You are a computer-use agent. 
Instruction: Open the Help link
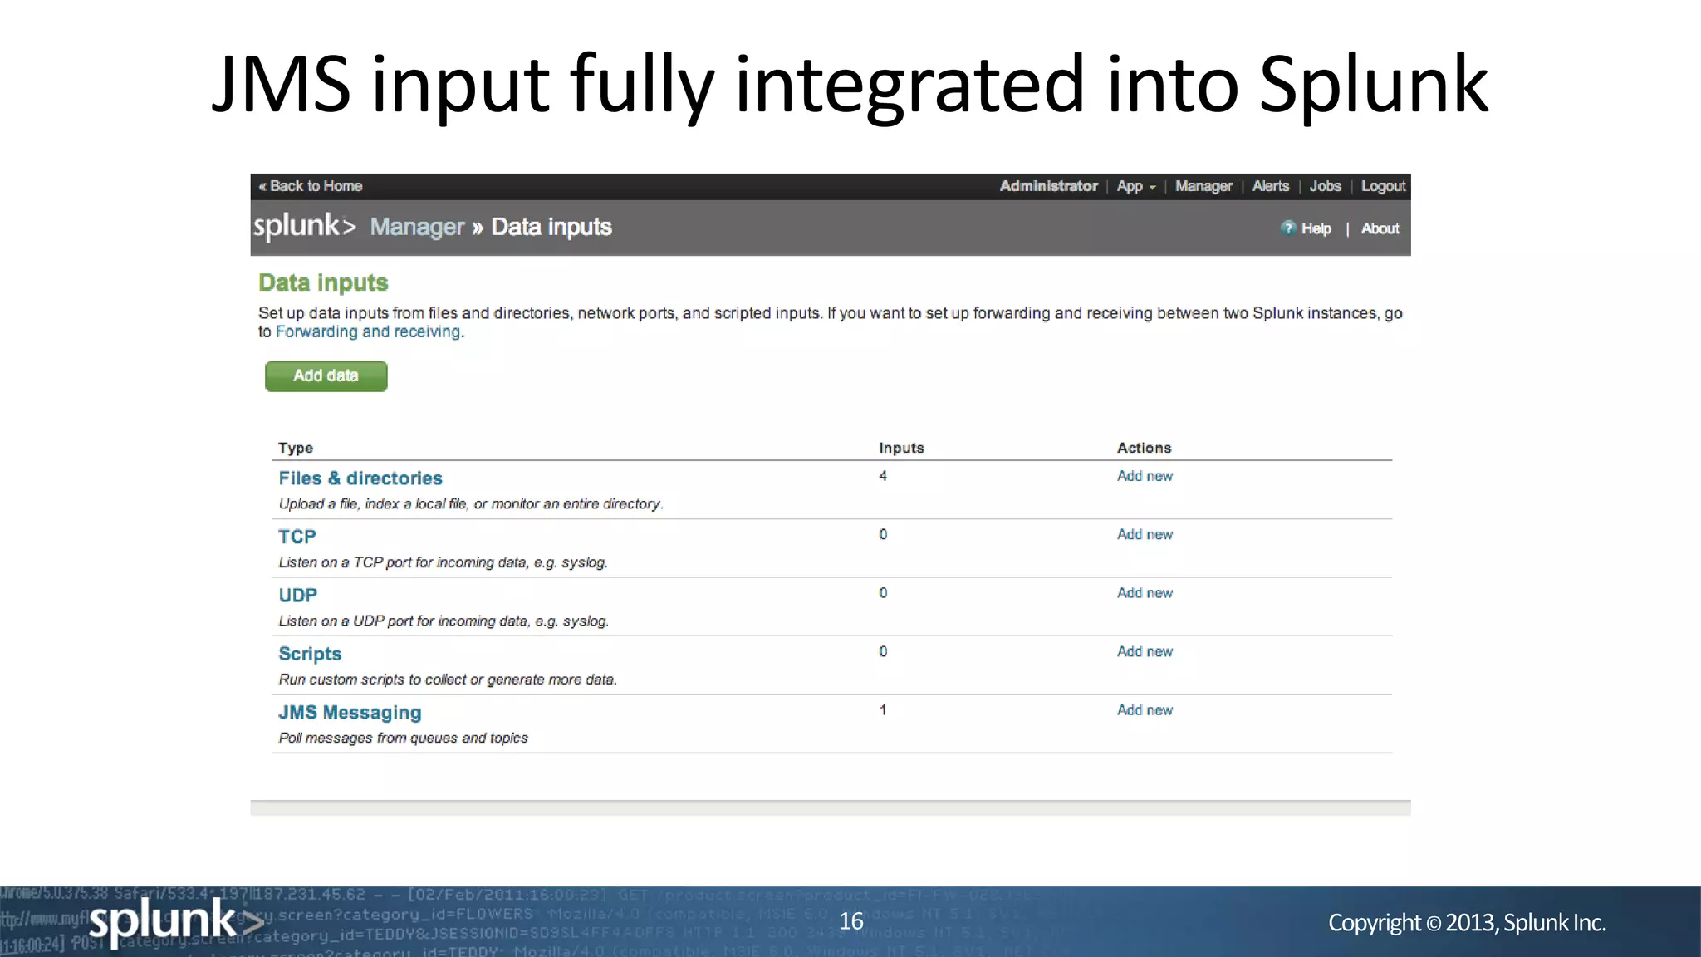pos(1316,228)
